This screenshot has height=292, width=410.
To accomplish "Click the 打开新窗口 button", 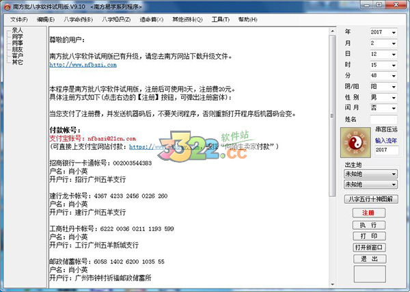I will [x=369, y=248].
